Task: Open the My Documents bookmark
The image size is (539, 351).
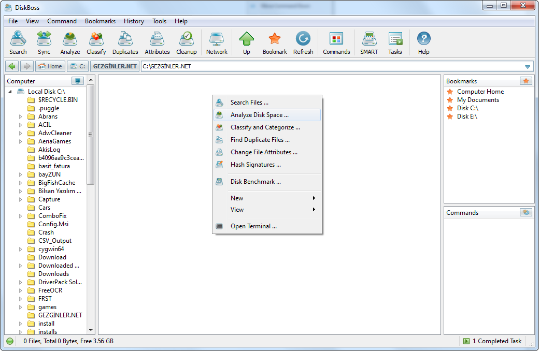Action: (x=478, y=100)
